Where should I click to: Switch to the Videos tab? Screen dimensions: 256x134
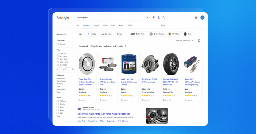tap(105, 25)
